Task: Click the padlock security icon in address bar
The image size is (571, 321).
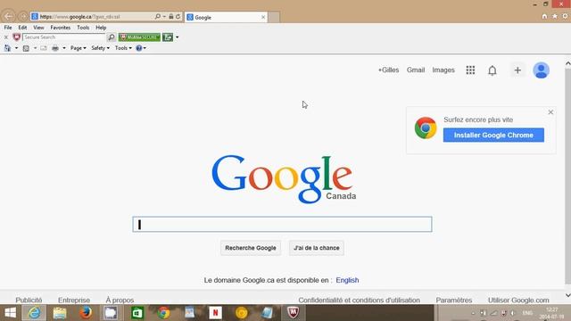Action: click(170, 16)
